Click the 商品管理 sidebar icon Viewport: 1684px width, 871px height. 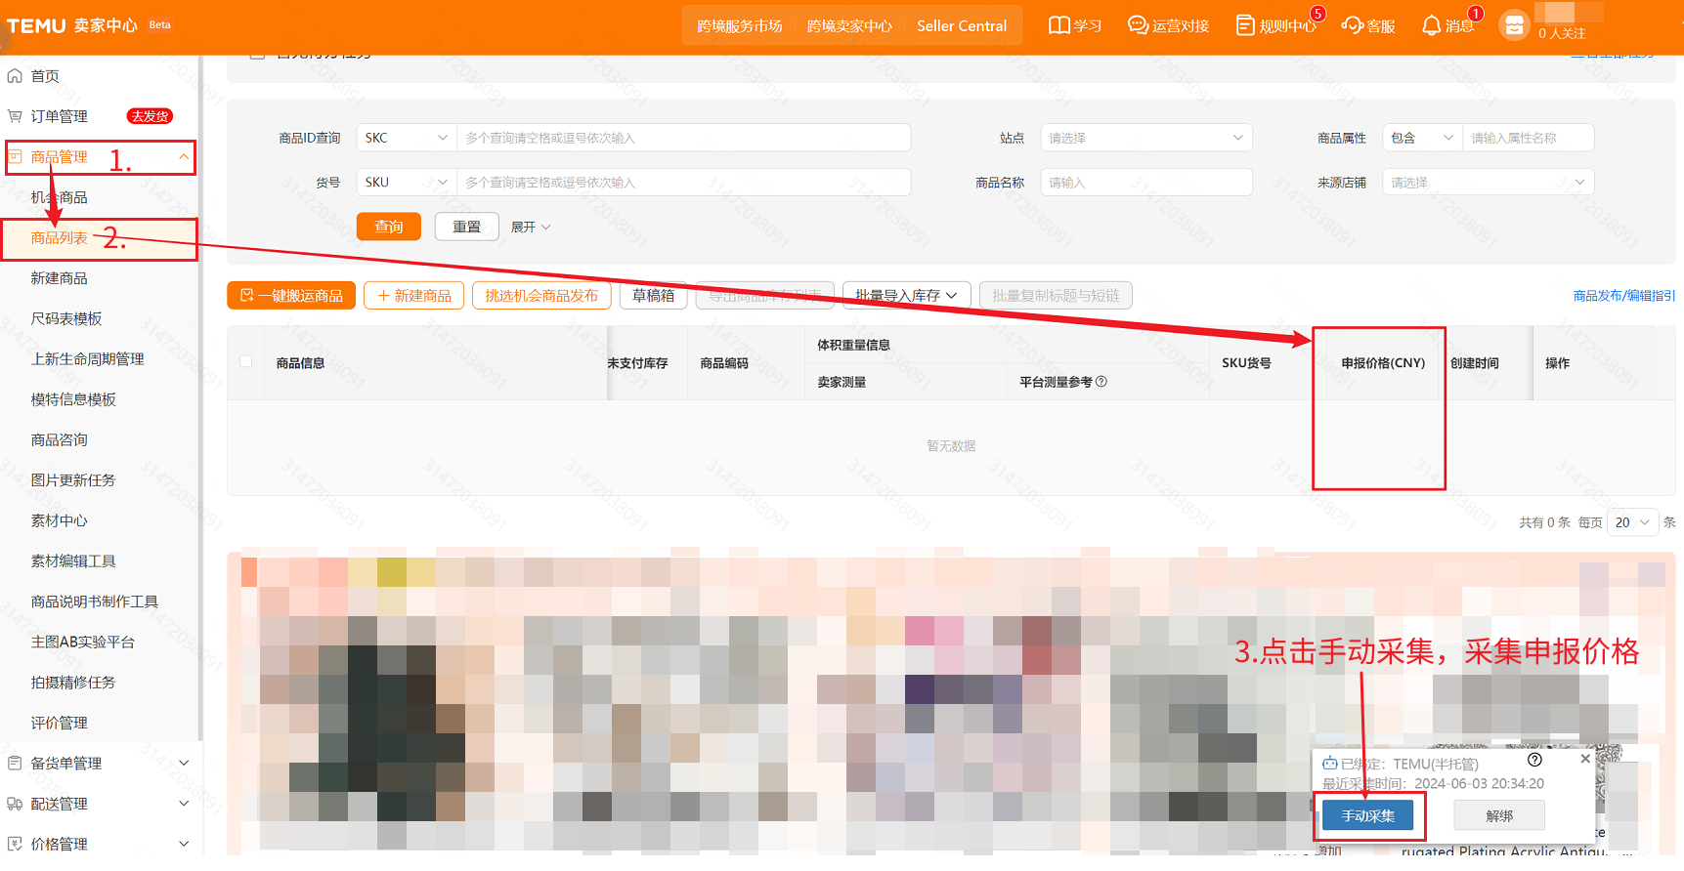coord(15,156)
